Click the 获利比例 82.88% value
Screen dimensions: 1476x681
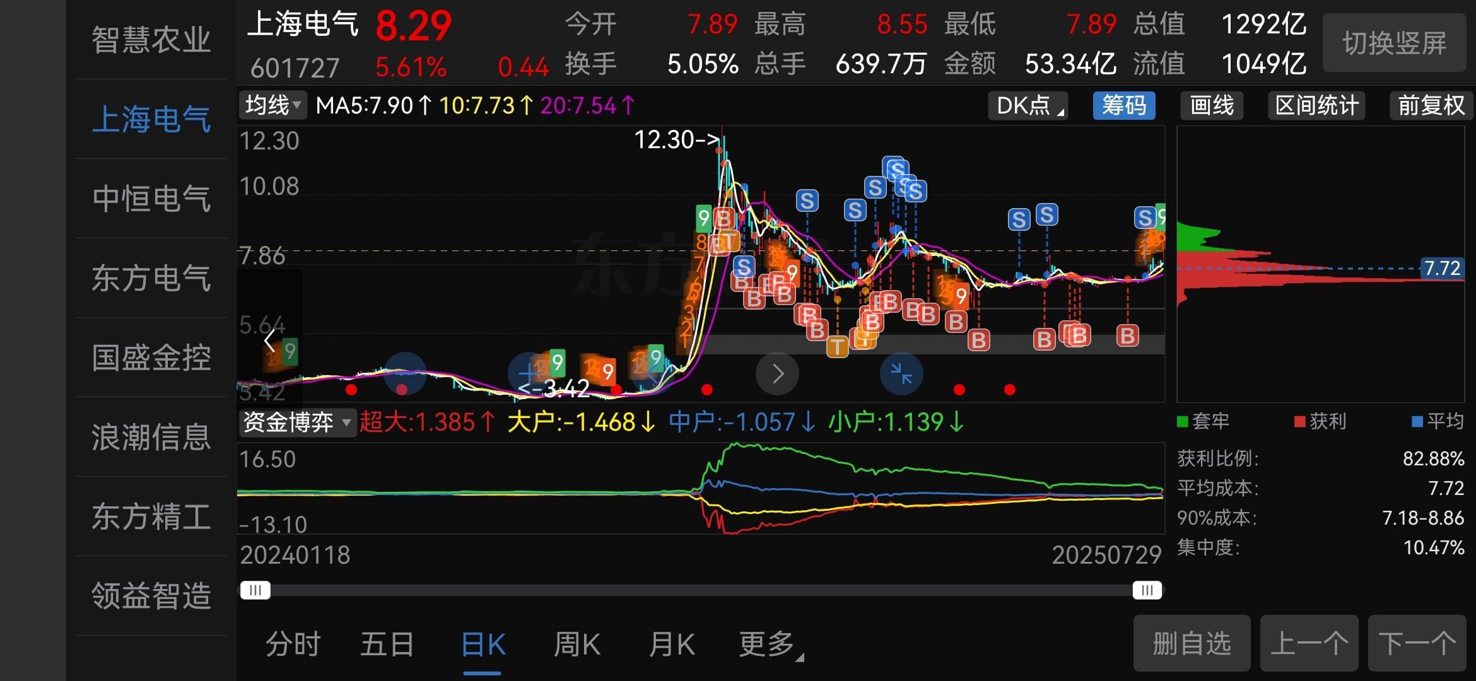click(x=1433, y=458)
